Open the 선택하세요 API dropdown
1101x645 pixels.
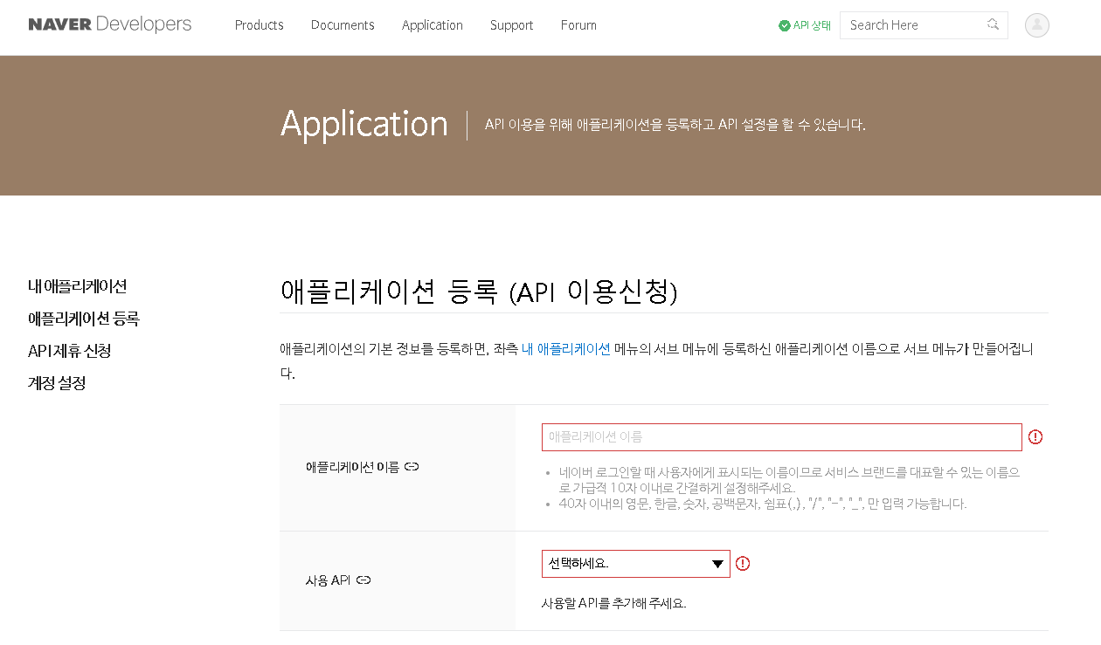[x=636, y=564]
